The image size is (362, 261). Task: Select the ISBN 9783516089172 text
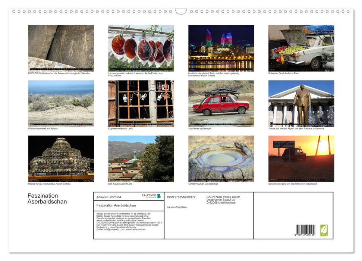click(182, 196)
